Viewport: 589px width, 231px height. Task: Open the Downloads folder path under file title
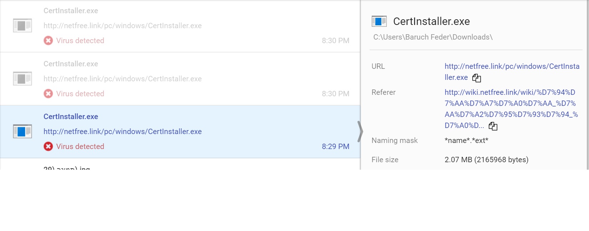[x=432, y=37]
